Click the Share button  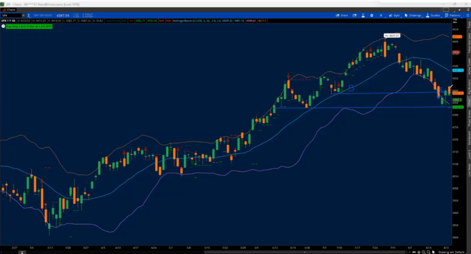click(342, 15)
